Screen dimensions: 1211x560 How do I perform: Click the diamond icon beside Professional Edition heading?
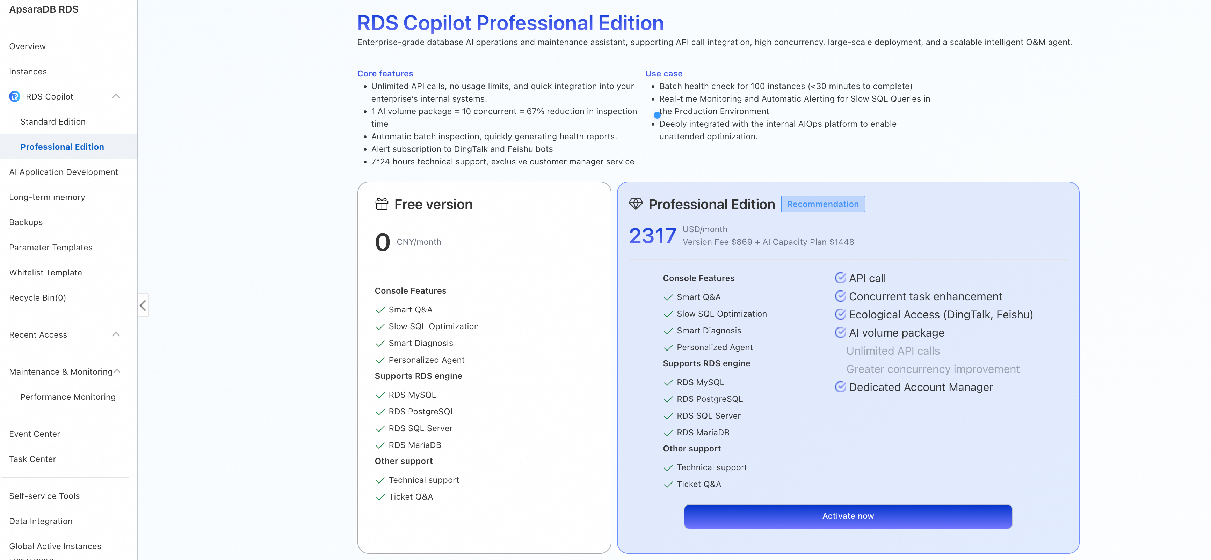point(636,204)
